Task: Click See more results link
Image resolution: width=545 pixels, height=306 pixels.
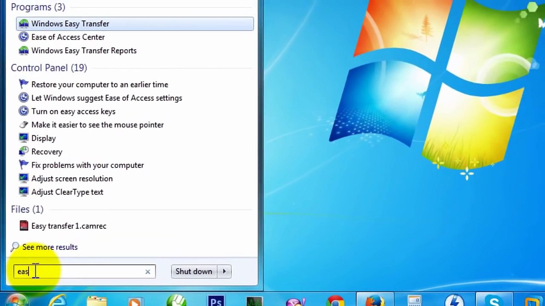Action: click(50, 247)
